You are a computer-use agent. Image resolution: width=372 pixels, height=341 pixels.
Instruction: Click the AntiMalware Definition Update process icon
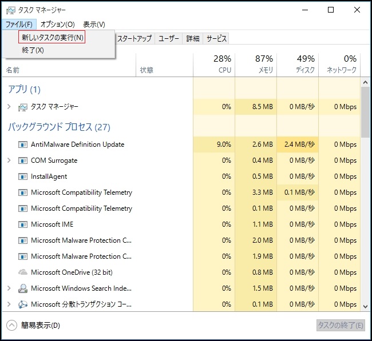click(x=23, y=145)
